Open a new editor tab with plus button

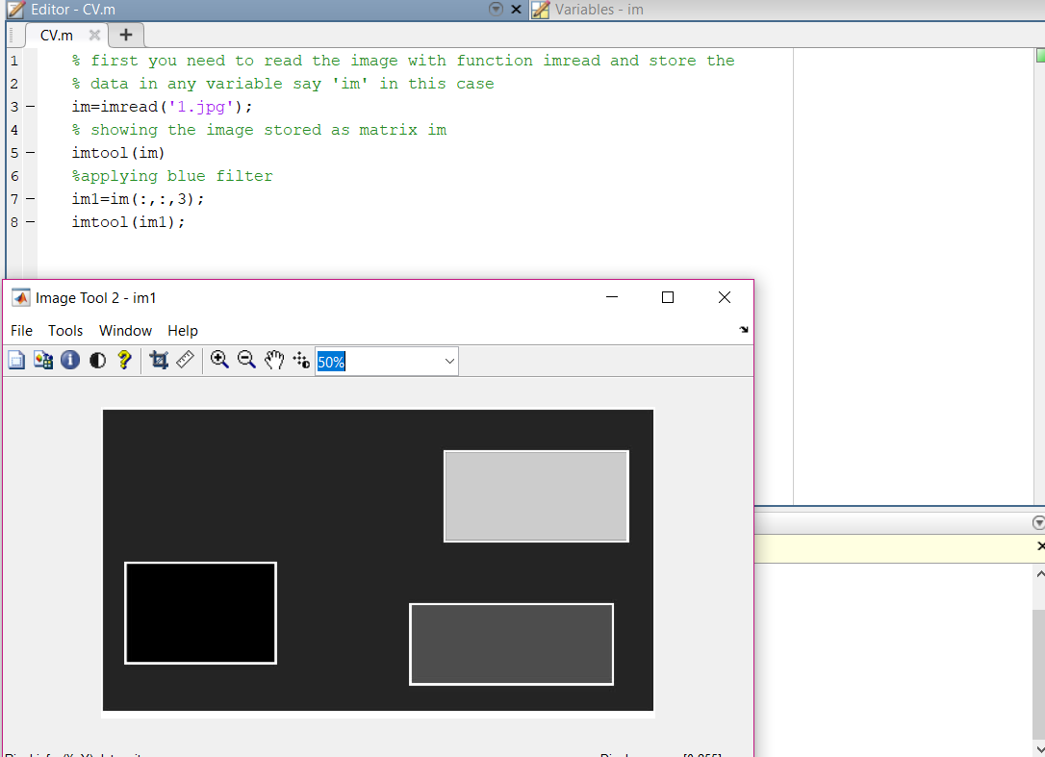click(126, 33)
